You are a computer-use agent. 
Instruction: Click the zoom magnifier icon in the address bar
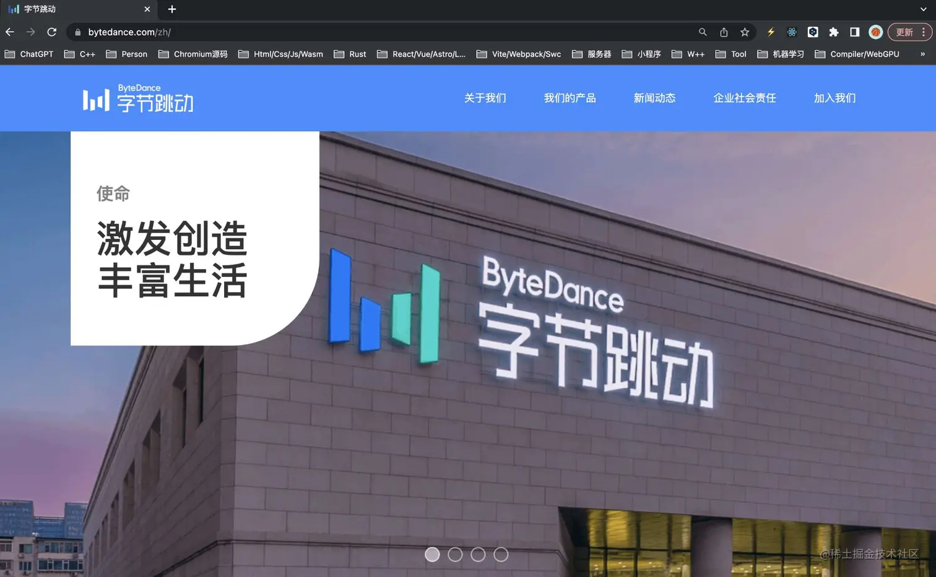pyautogui.click(x=703, y=32)
